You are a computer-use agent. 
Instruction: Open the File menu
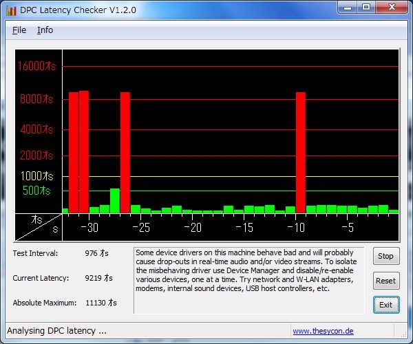coord(19,30)
